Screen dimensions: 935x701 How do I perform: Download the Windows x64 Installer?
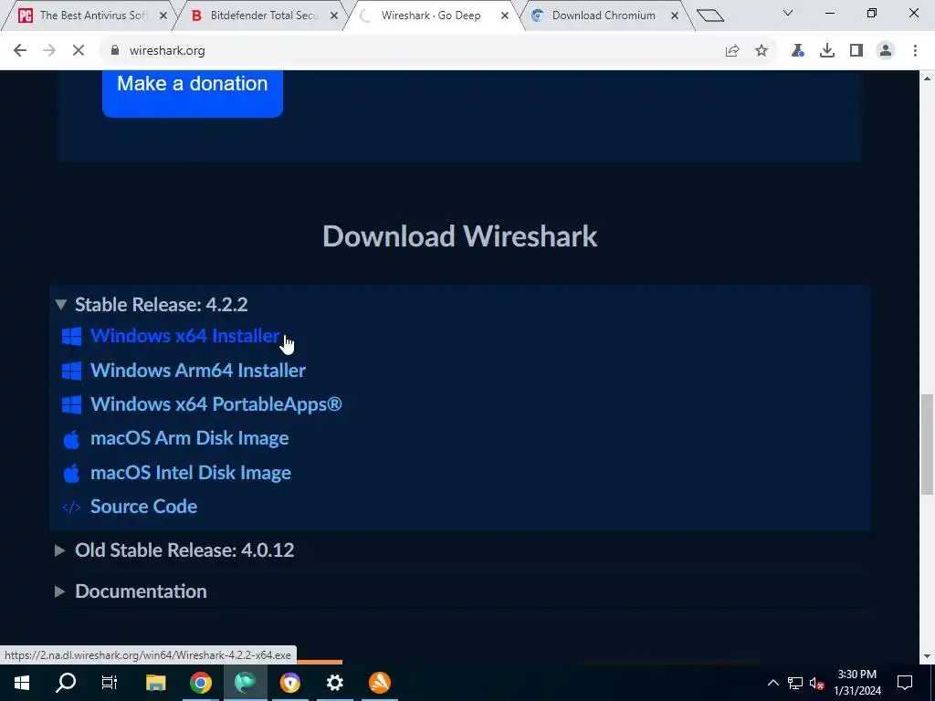click(184, 336)
